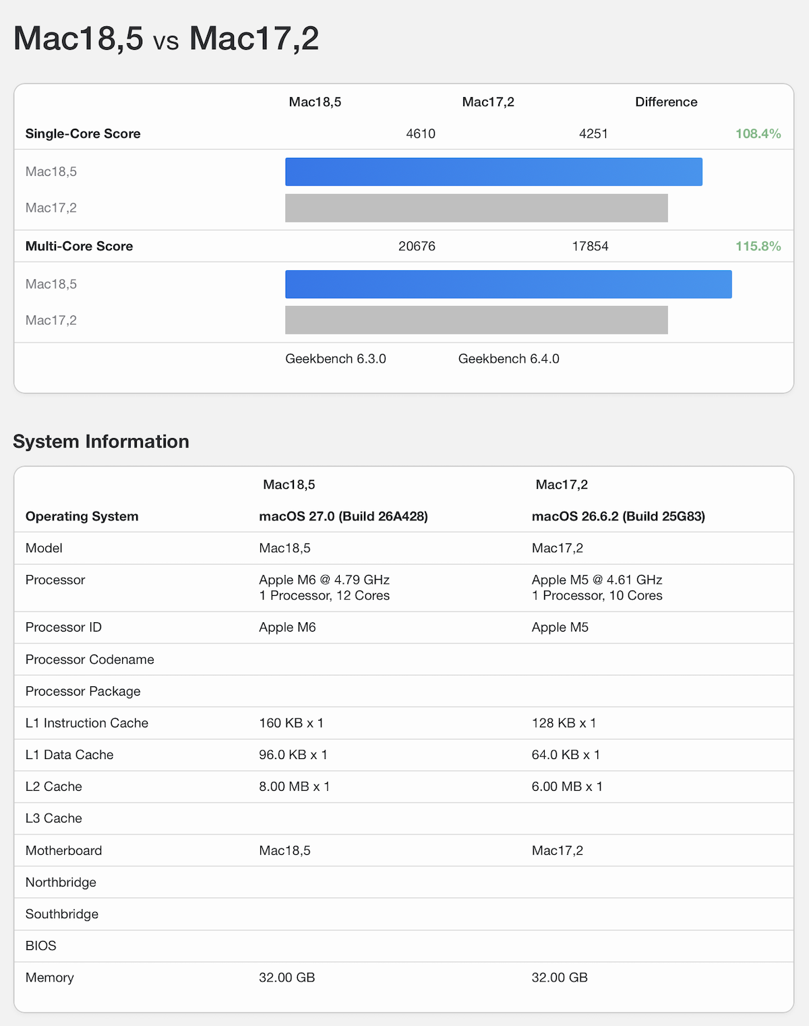Click Mac18,5 in the Motherboard row

pos(284,850)
